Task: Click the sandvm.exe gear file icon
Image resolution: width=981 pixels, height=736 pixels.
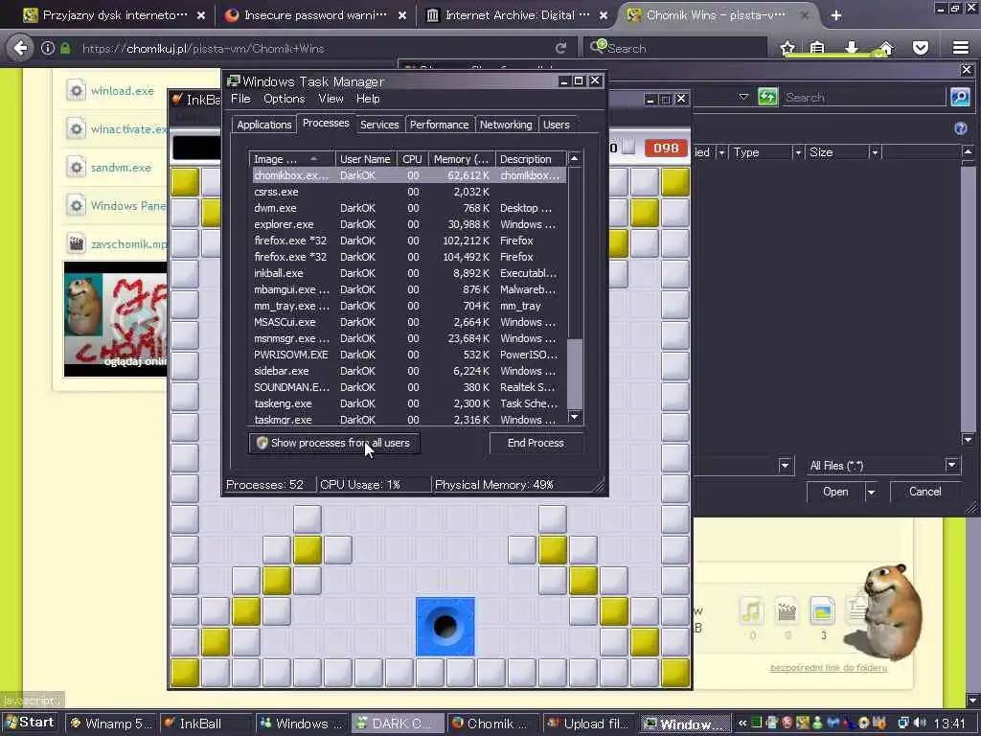Action: click(77, 168)
